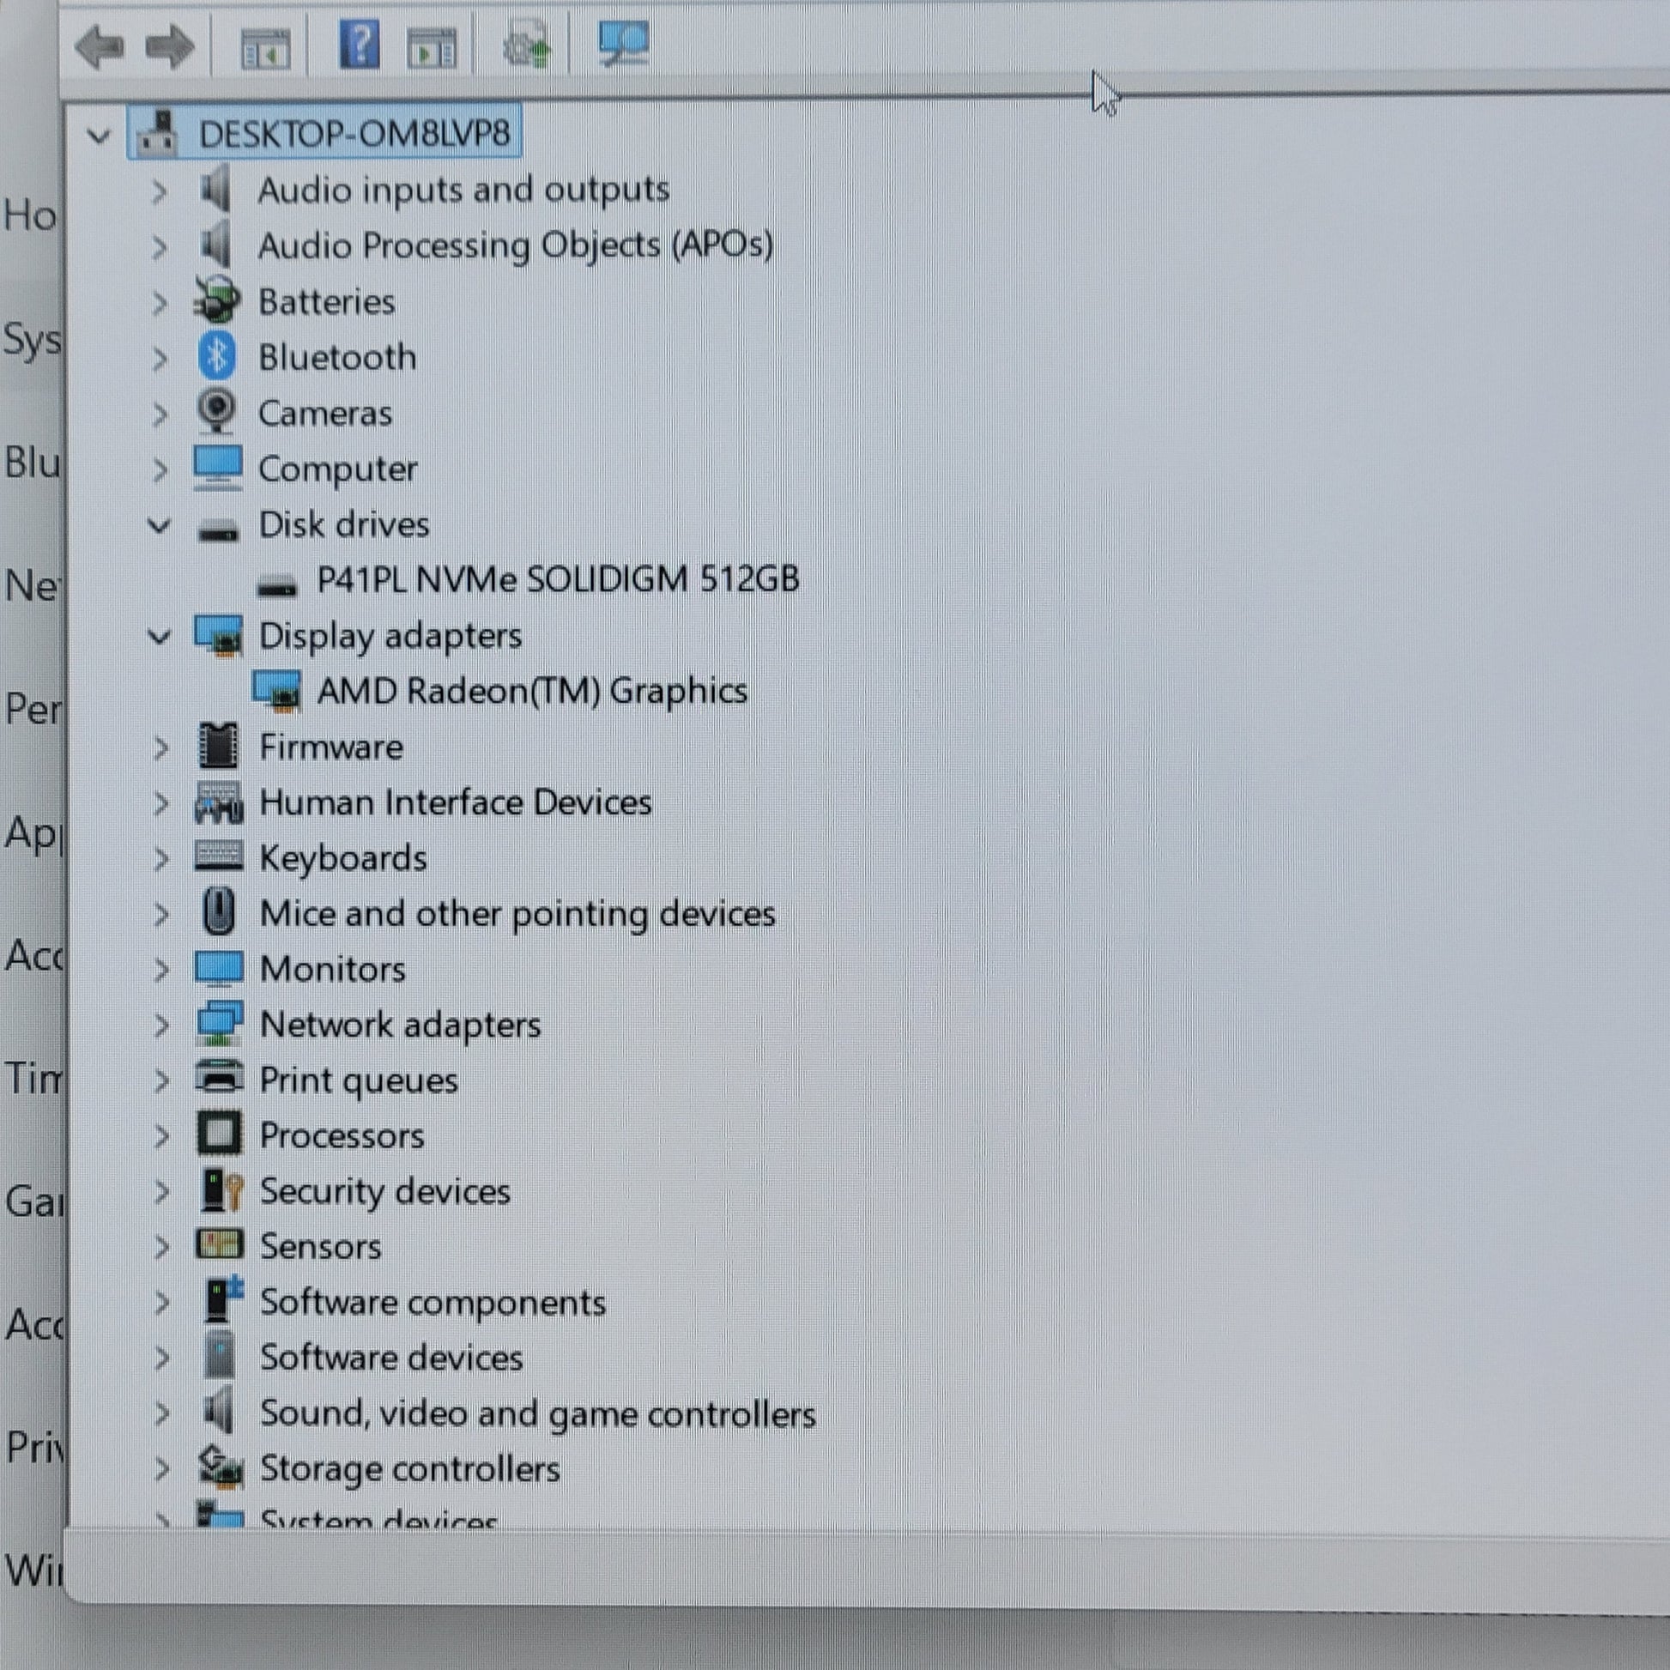1670x1670 pixels.
Task: Click the Update device driver toolbar icon
Action: [x=526, y=45]
